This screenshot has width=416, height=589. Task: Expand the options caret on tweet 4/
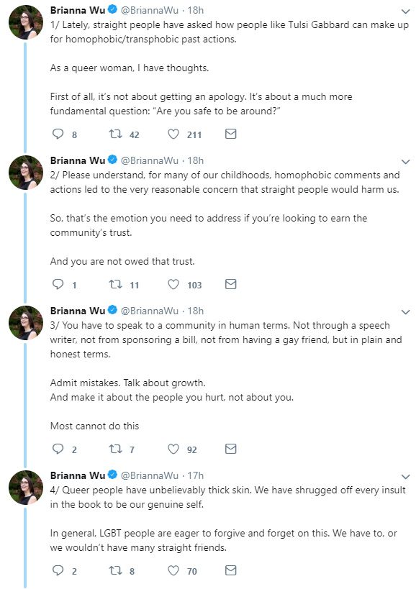pos(405,476)
